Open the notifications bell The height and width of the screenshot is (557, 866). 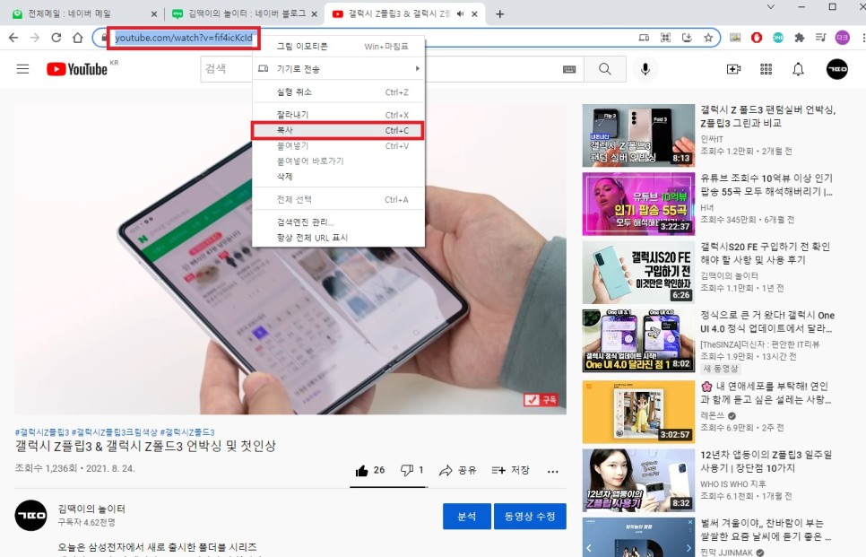(798, 69)
